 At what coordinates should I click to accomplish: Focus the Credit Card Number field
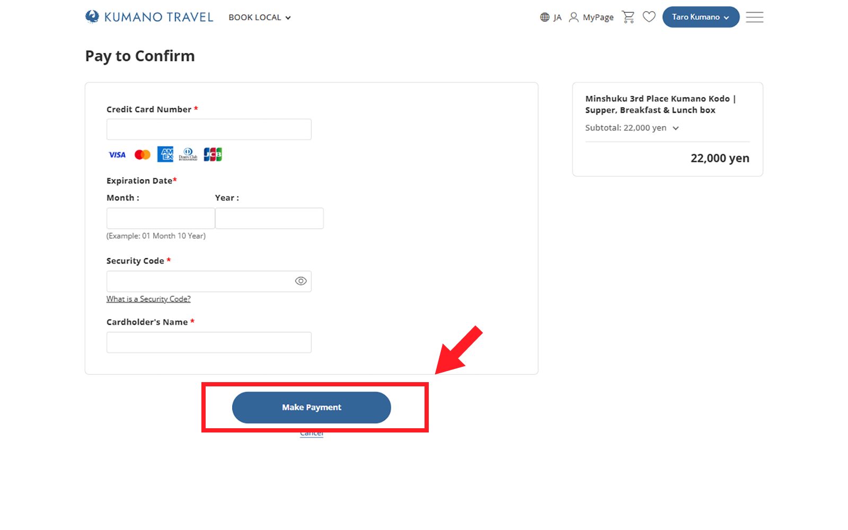[x=209, y=129]
